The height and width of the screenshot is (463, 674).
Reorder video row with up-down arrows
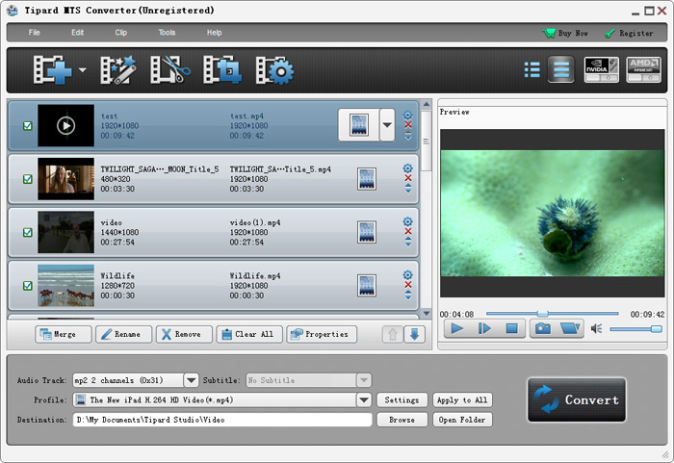point(408,242)
